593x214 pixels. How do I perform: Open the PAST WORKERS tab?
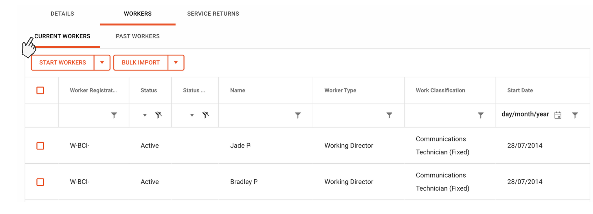point(137,36)
